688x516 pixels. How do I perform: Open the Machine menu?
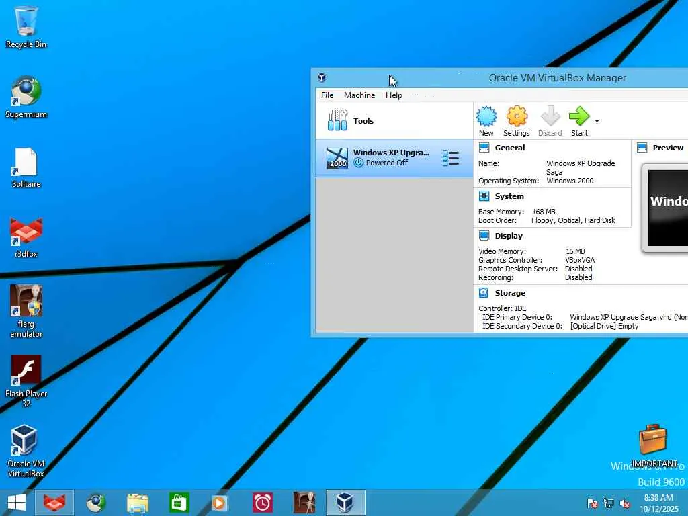tap(359, 95)
